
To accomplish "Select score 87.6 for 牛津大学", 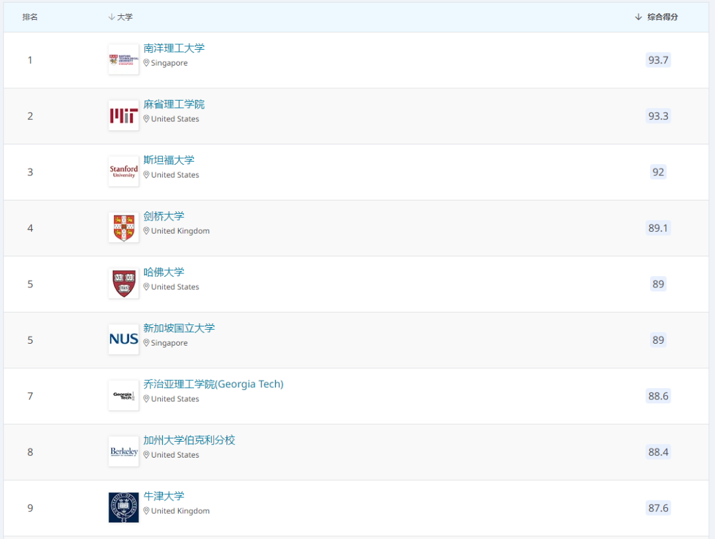I will click(x=658, y=508).
